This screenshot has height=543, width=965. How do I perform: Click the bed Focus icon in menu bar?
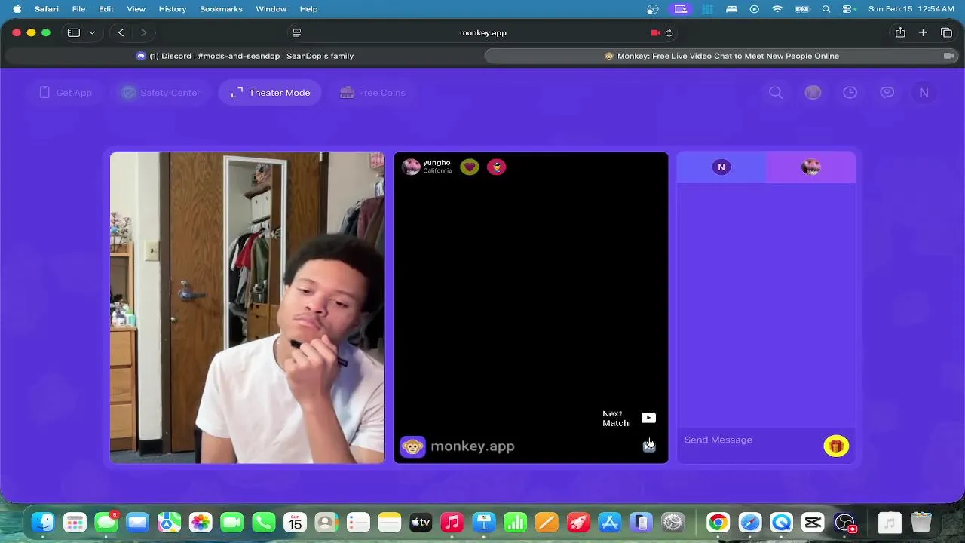click(731, 9)
